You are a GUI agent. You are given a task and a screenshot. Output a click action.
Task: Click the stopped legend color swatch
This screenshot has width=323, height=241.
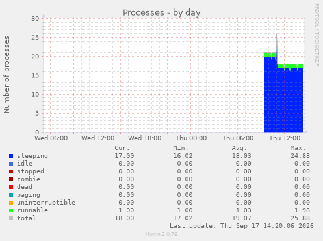[11, 171]
